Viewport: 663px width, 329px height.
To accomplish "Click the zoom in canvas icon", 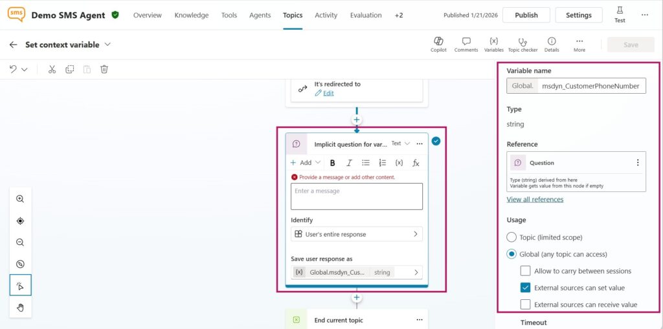I will 20,199.
